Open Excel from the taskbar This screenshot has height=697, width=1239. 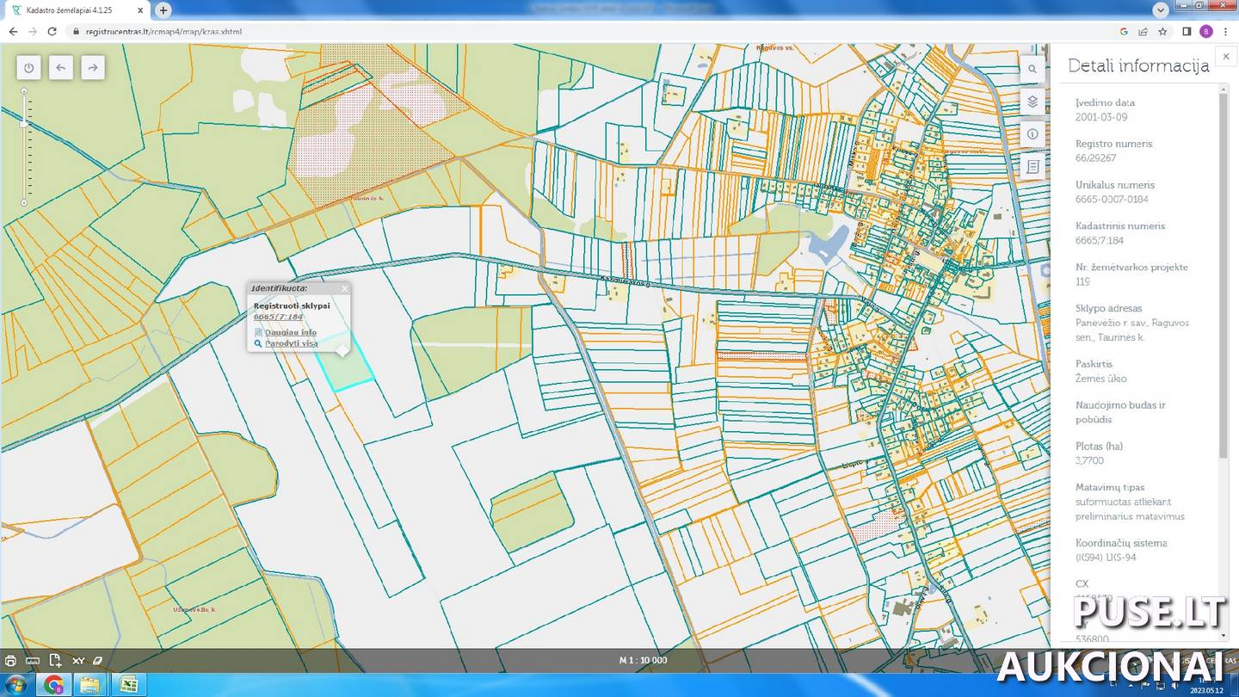click(x=128, y=685)
